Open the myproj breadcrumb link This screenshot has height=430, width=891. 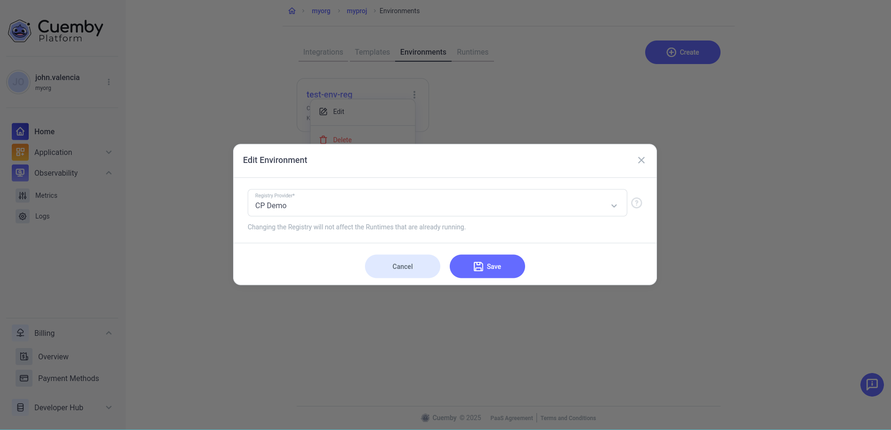[356, 10]
